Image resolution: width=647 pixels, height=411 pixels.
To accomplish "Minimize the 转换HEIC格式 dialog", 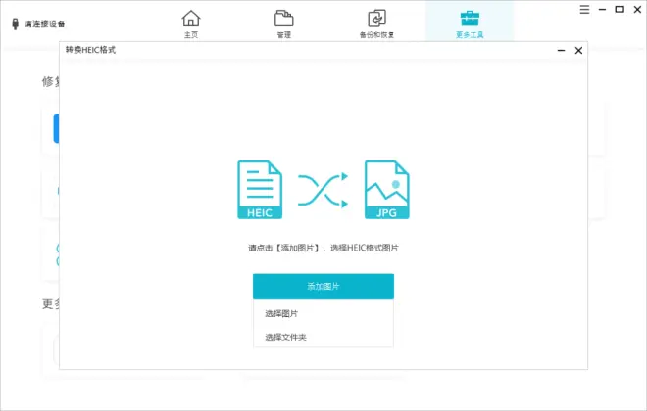I will [561, 50].
